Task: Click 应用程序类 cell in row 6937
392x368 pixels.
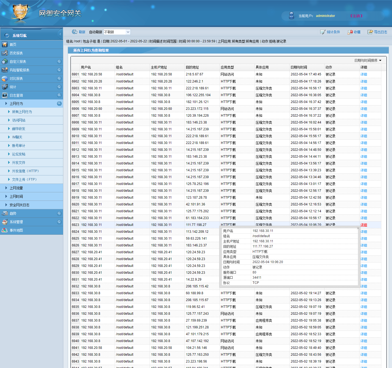Action: 264,320
